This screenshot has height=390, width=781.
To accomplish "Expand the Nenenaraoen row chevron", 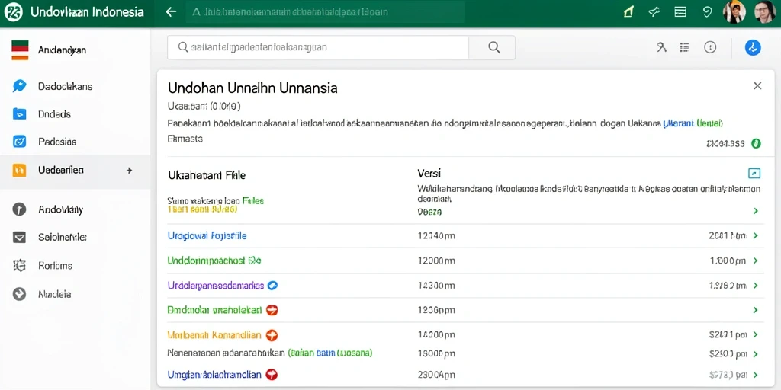I will [x=756, y=354].
